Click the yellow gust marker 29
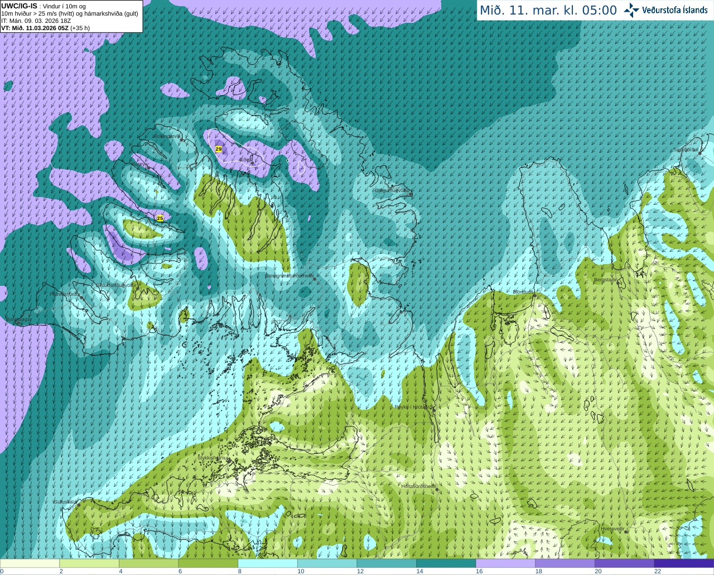The width and height of the screenshot is (714, 575). [x=219, y=149]
